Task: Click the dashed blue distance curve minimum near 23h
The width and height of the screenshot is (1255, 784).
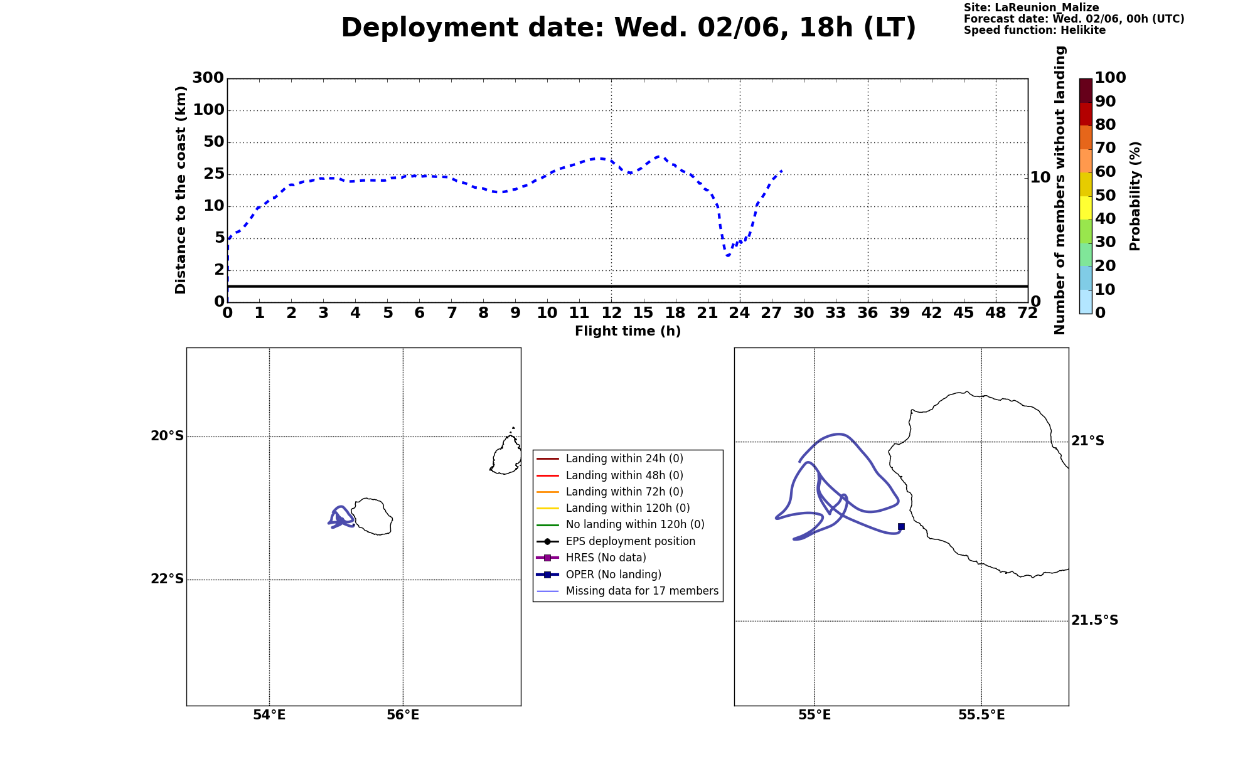Action: coord(728,255)
